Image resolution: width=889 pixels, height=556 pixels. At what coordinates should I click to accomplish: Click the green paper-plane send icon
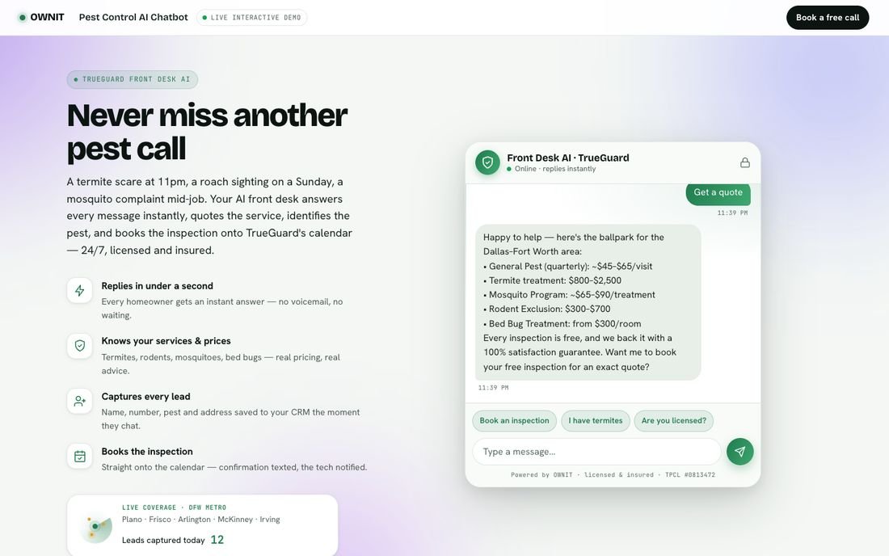coord(739,452)
